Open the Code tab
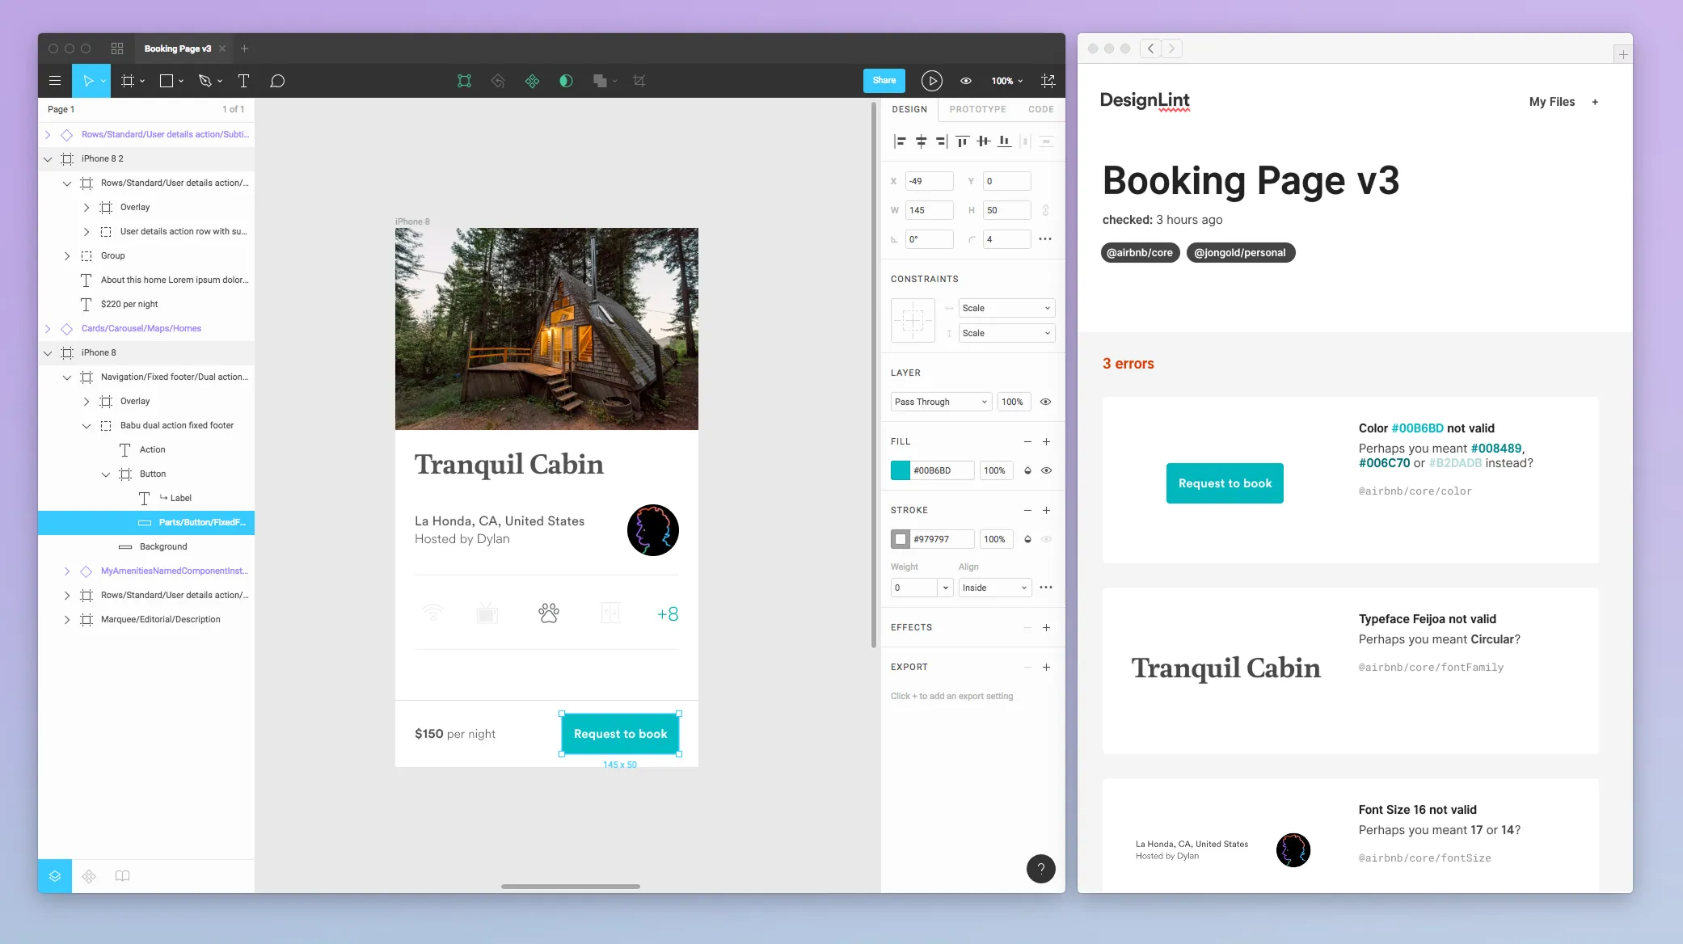The width and height of the screenshot is (1683, 944). pyautogui.click(x=1040, y=109)
